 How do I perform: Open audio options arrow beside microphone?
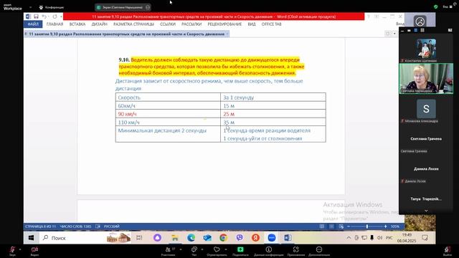[x=20, y=249]
